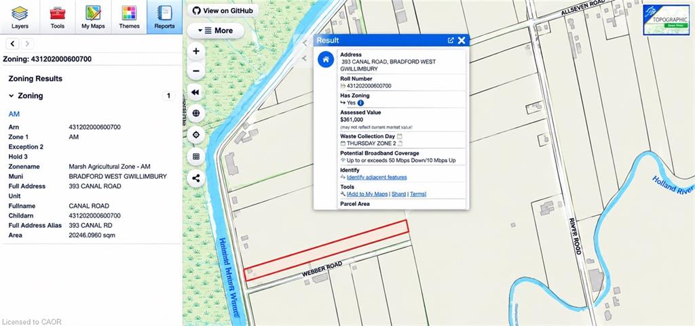The image size is (695, 326).
Task: Open the My Maps tab
Action: coord(93,17)
